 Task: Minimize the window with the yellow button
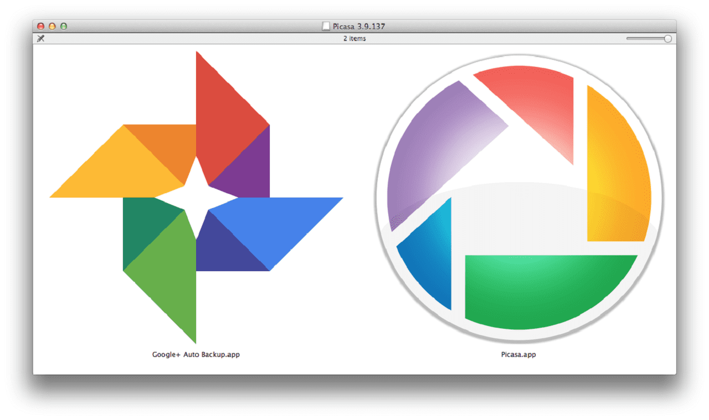(x=52, y=26)
